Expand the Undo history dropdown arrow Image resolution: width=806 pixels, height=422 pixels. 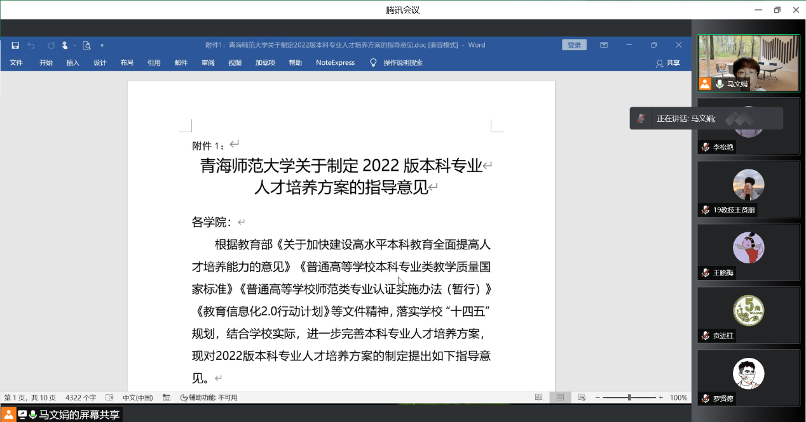(39, 46)
